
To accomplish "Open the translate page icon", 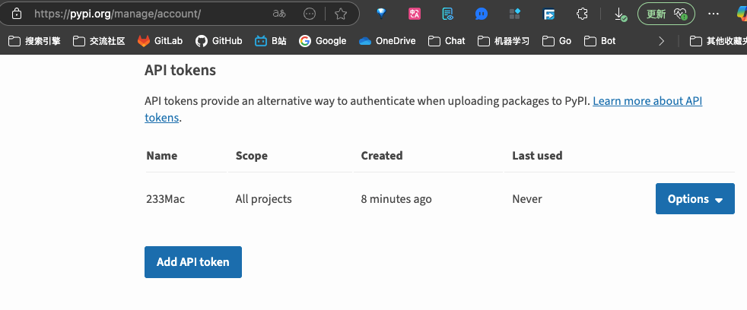I will pyautogui.click(x=279, y=14).
